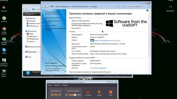Click scrollbar down arrow in System window
The height and width of the screenshot is (99, 177).
point(150,73)
